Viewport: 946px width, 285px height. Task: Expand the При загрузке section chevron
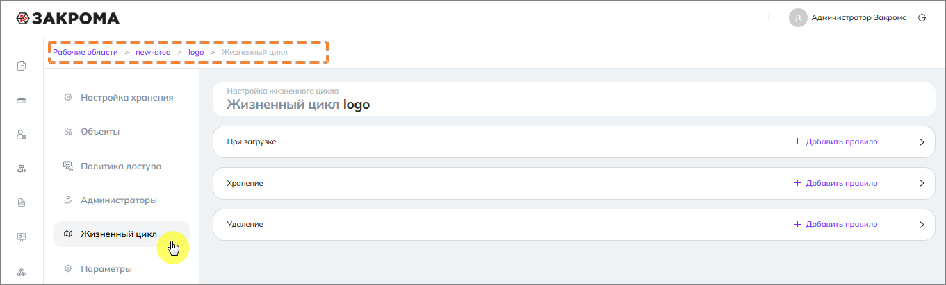click(922, 142)
